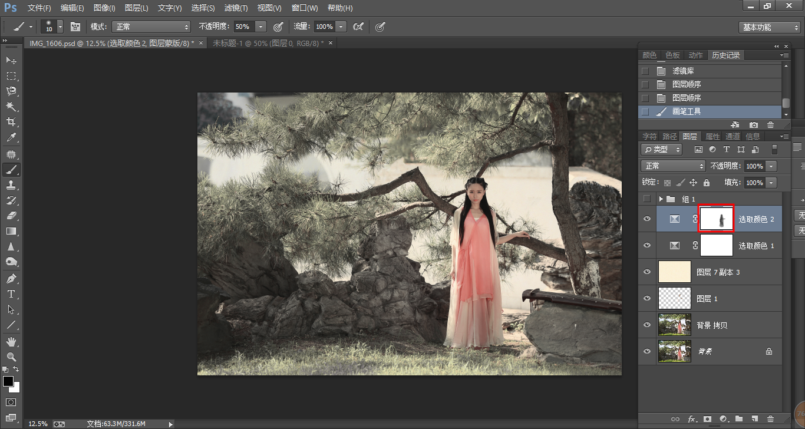Open the brush mode 正常 dropdown
The image size is (805, 429).
[x=151, y=27]
